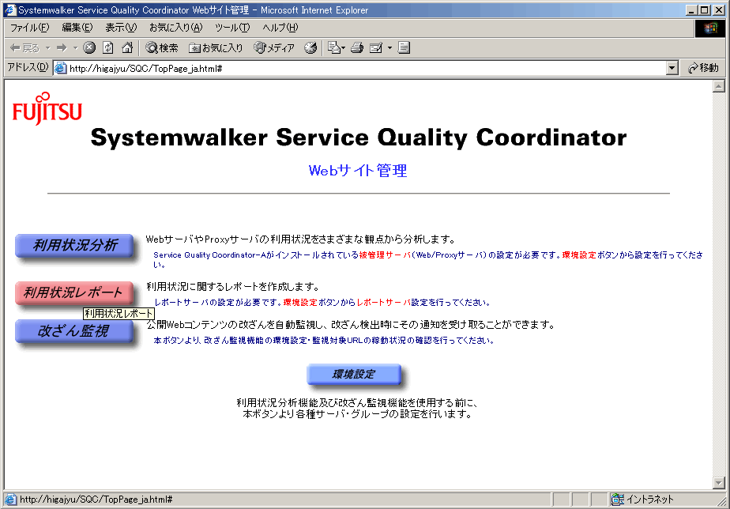Click inside the address URL field
This screenshot has width=730, height=509.
363,68
